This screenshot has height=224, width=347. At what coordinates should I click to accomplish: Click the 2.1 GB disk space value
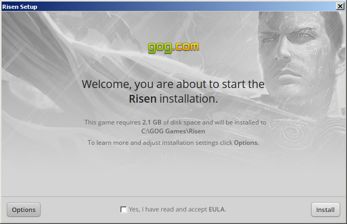point(152,122)
